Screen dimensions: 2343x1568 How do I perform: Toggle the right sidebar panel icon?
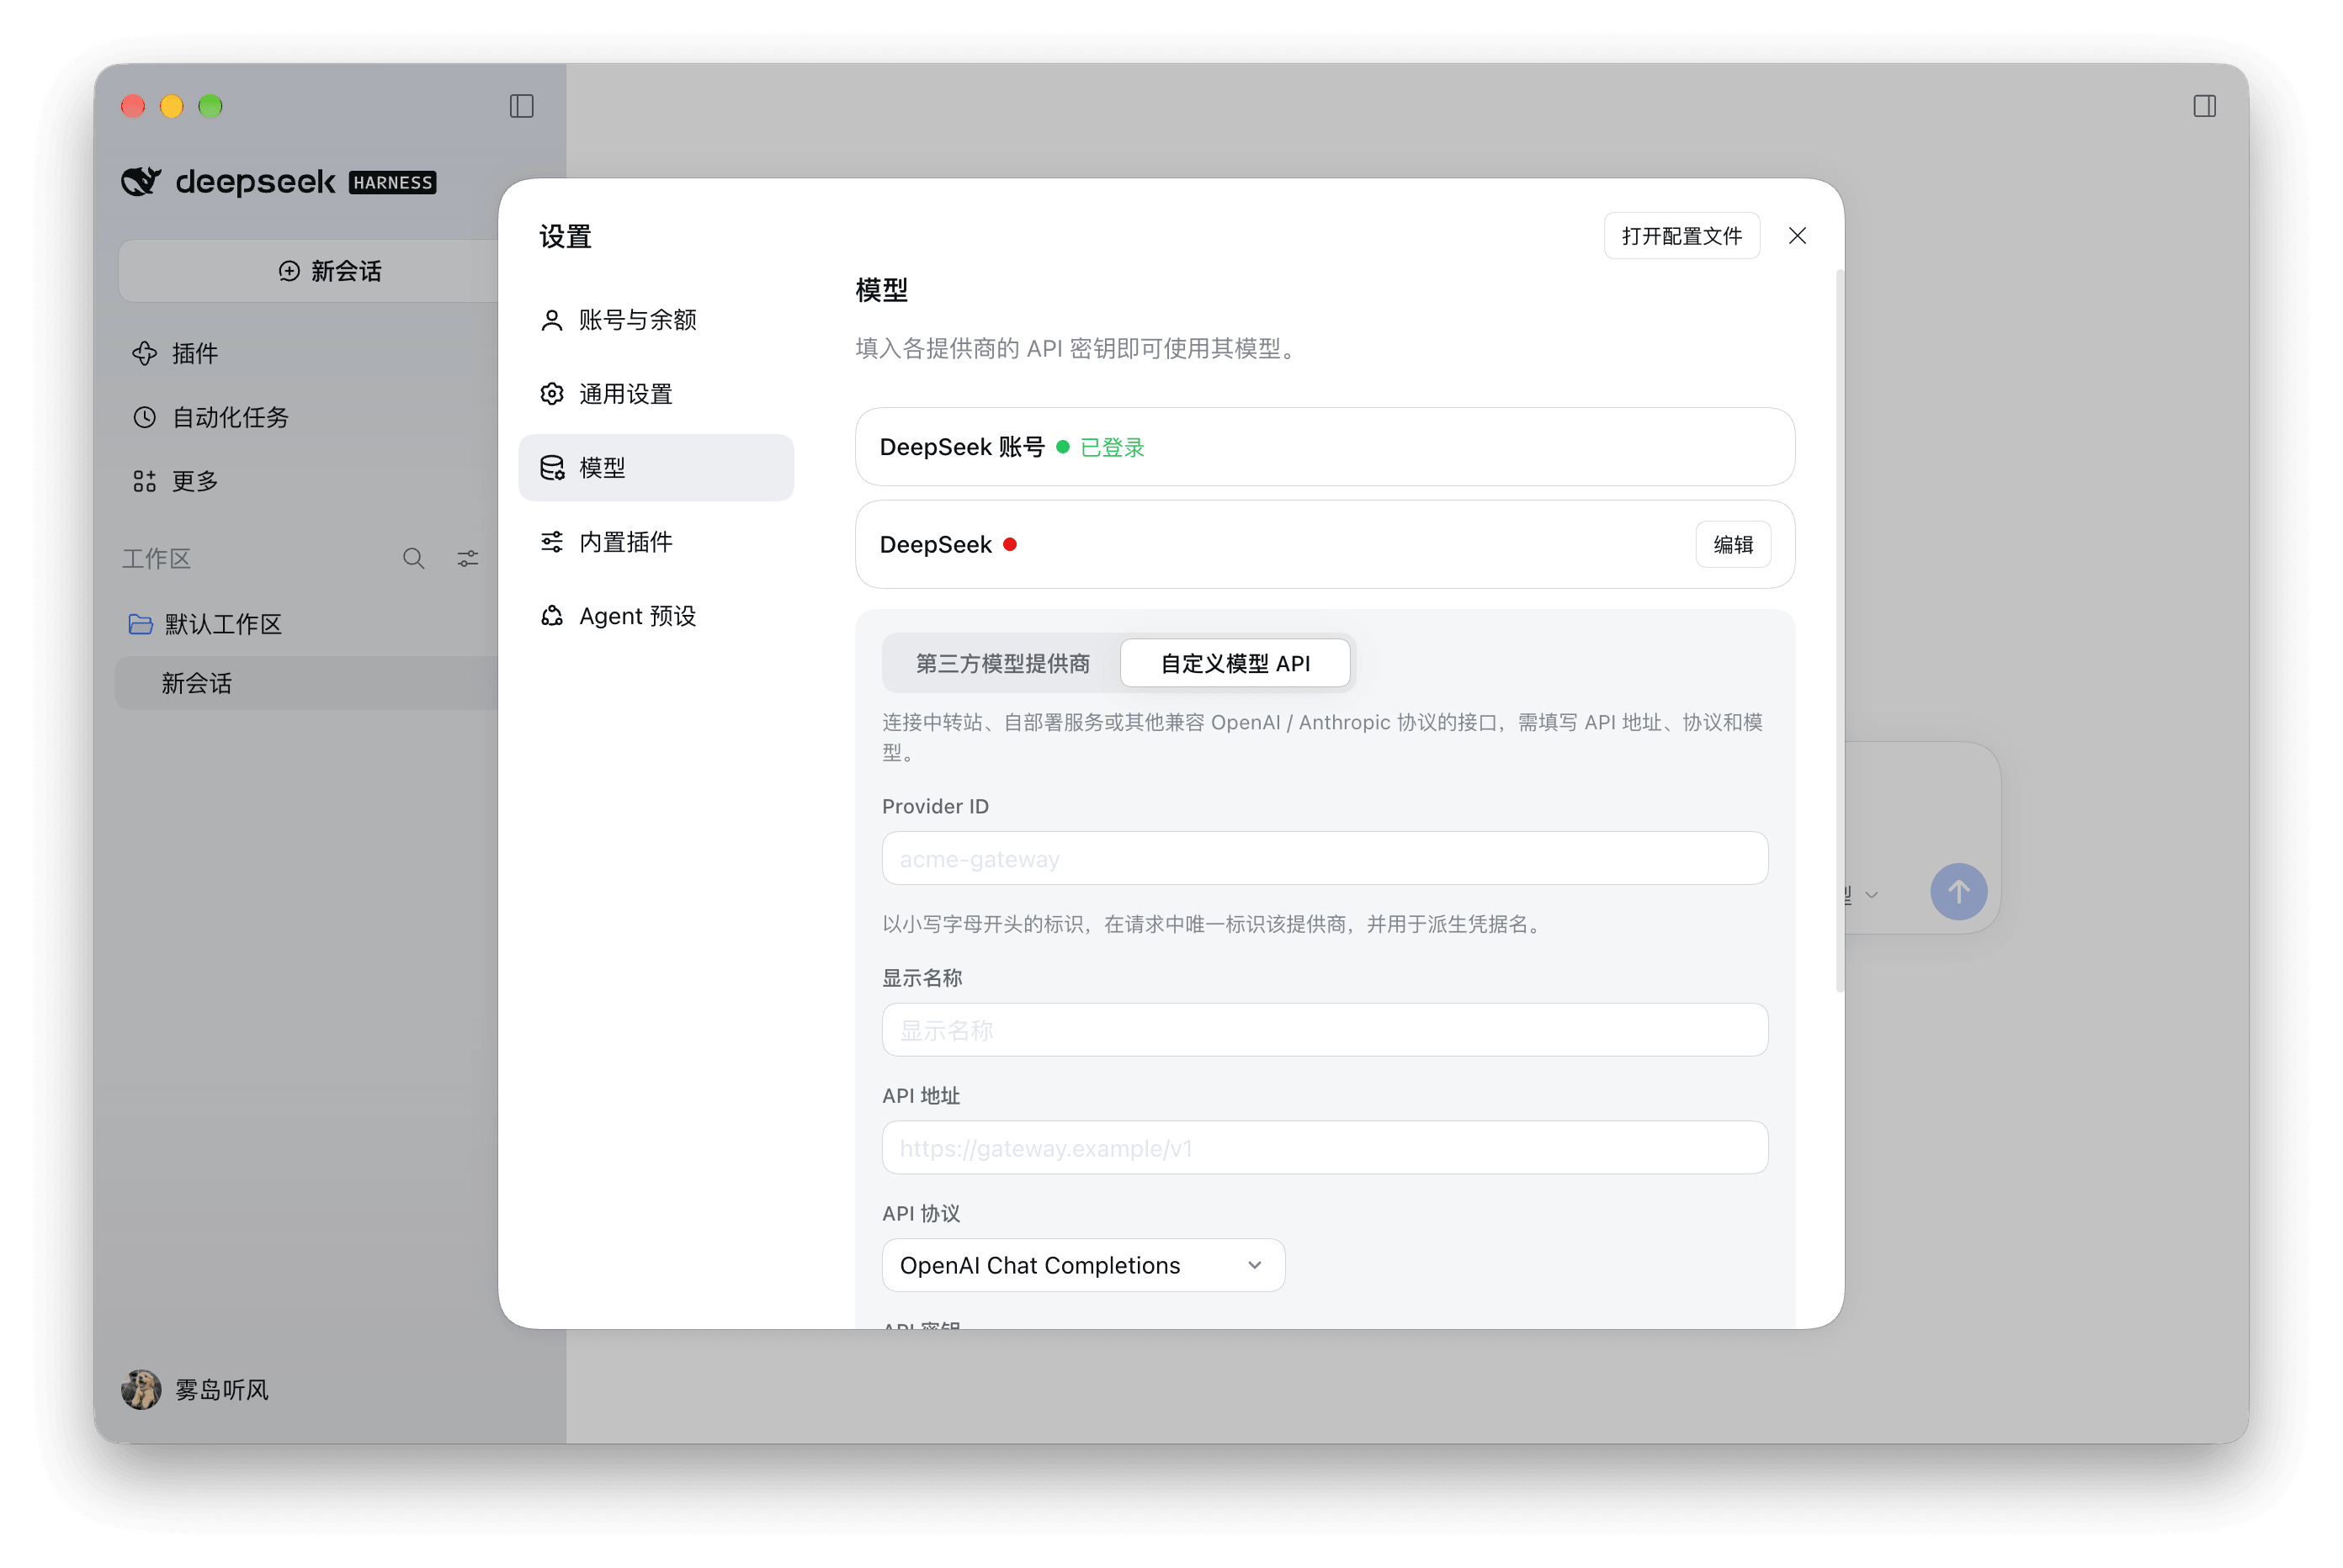(2204, 106)
